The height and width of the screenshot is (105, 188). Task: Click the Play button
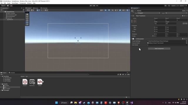click(x=91, y=6)
